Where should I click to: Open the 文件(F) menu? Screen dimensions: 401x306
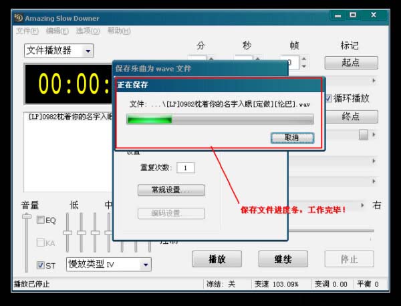[x=27, y=31]
